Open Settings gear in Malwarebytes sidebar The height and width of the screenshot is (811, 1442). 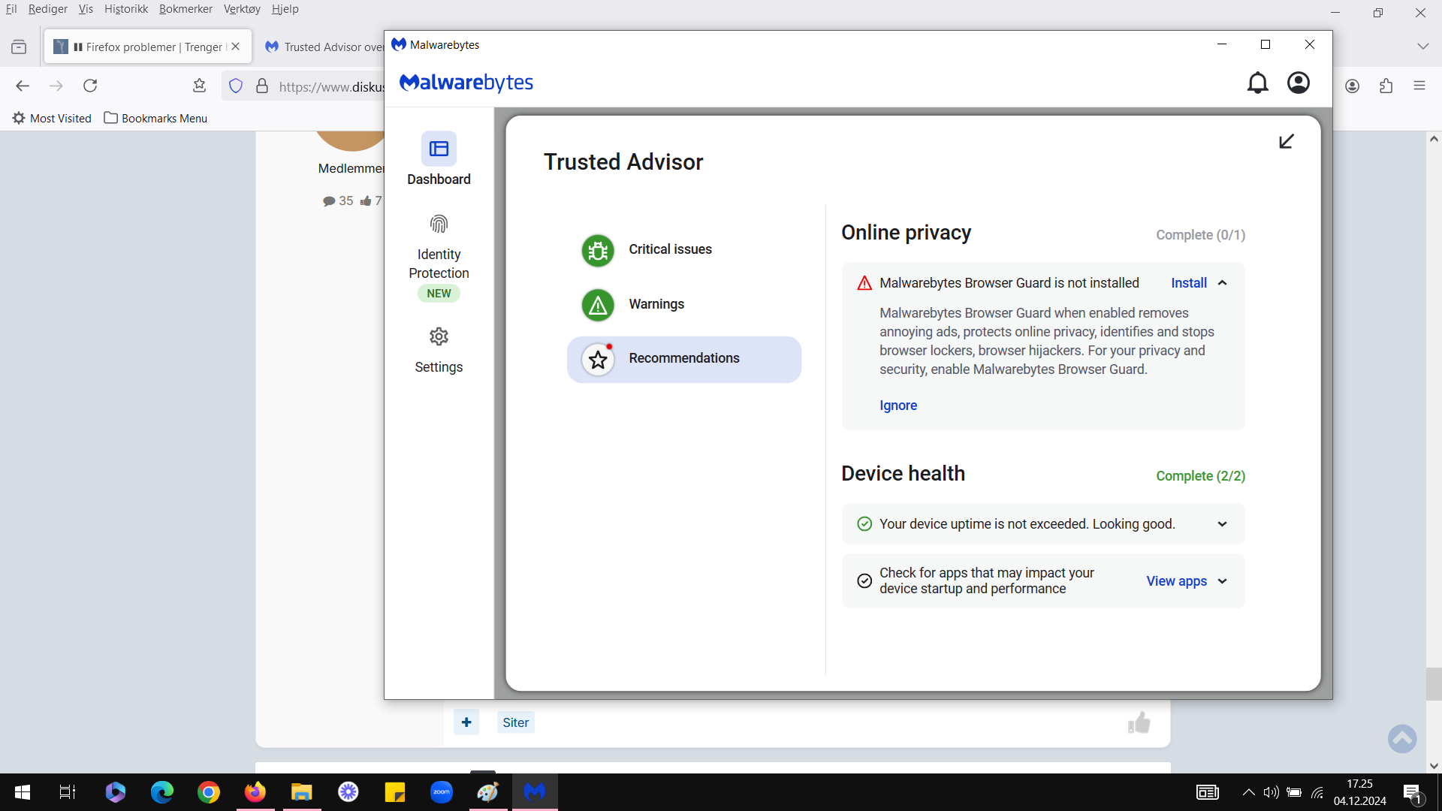439,336
